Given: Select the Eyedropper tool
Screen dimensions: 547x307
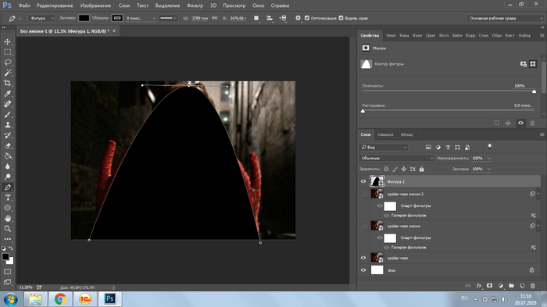Looking at the screenshot, I should click(x=7, y=94).
